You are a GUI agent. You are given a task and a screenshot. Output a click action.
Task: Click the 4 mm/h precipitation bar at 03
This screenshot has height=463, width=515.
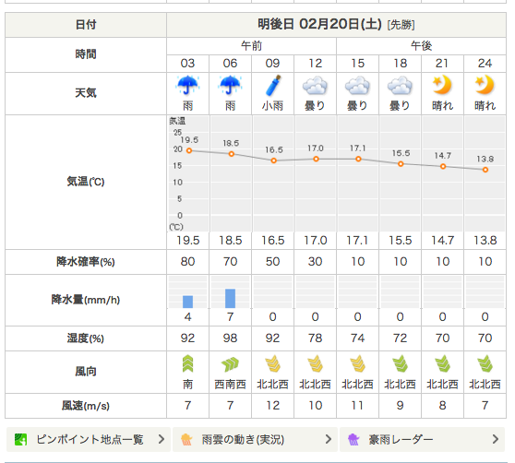click(187, 302)
